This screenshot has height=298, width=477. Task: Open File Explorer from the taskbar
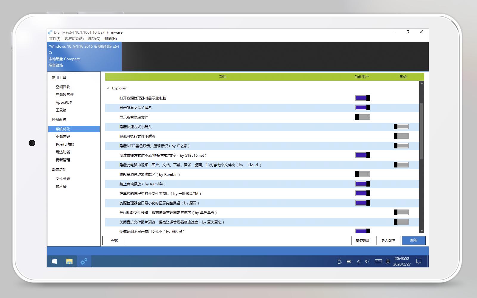tap(69, 261)
